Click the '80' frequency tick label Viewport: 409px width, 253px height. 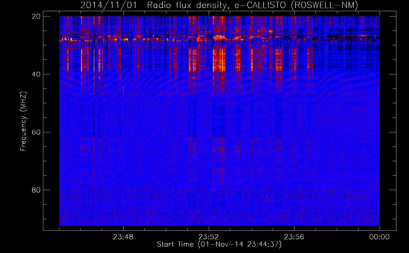[x=36, y=190]
